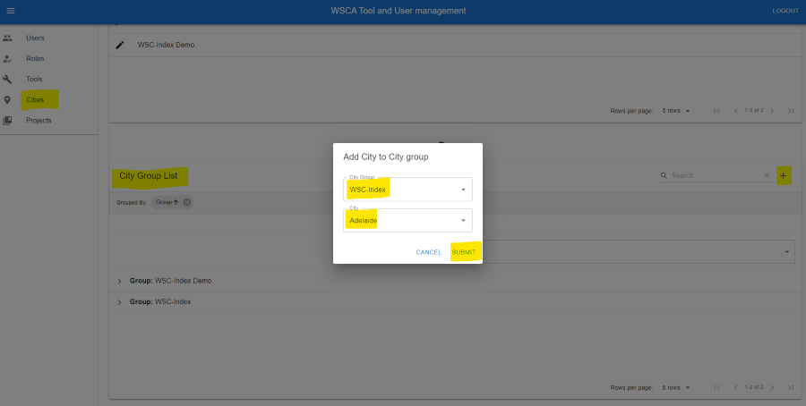806x406 pixels.
Task: Cancel the Add City dialog
Action: click(x=428, y=252)
